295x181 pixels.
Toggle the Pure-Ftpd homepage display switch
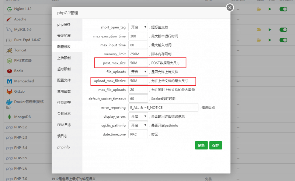point(283,40)
